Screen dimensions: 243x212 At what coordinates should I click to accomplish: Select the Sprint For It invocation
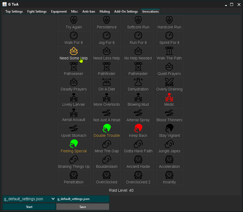click(x=169, y=38)
